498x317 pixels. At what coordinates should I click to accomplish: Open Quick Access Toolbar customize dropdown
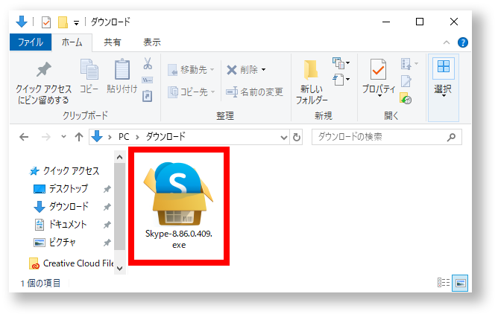(76, 23)
